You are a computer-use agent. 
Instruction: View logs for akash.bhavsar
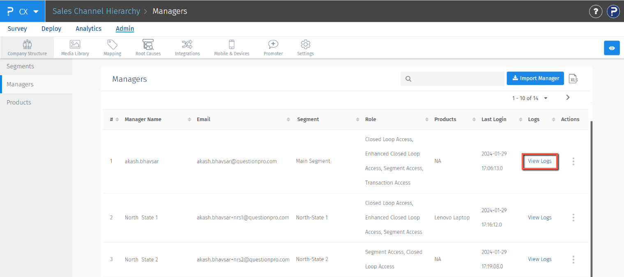[x=540, y=161]
